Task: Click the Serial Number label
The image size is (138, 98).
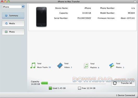Action: point(61,18)
